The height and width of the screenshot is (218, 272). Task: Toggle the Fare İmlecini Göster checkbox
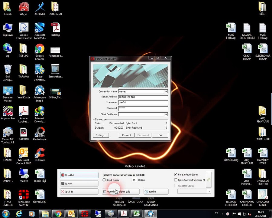coord(176,174)
